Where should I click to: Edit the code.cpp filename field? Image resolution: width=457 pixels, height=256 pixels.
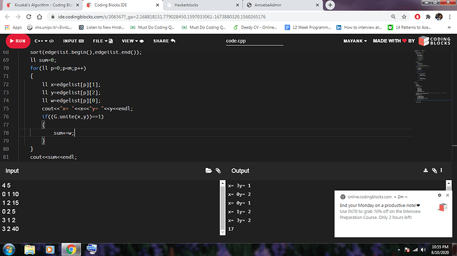254,41
